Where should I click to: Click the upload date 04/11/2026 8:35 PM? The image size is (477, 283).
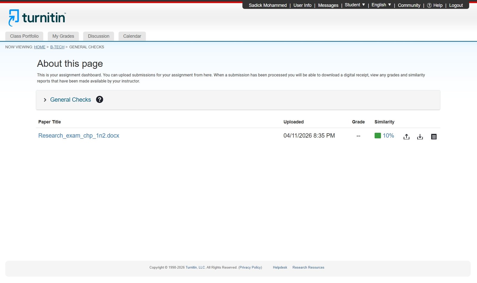309,136
